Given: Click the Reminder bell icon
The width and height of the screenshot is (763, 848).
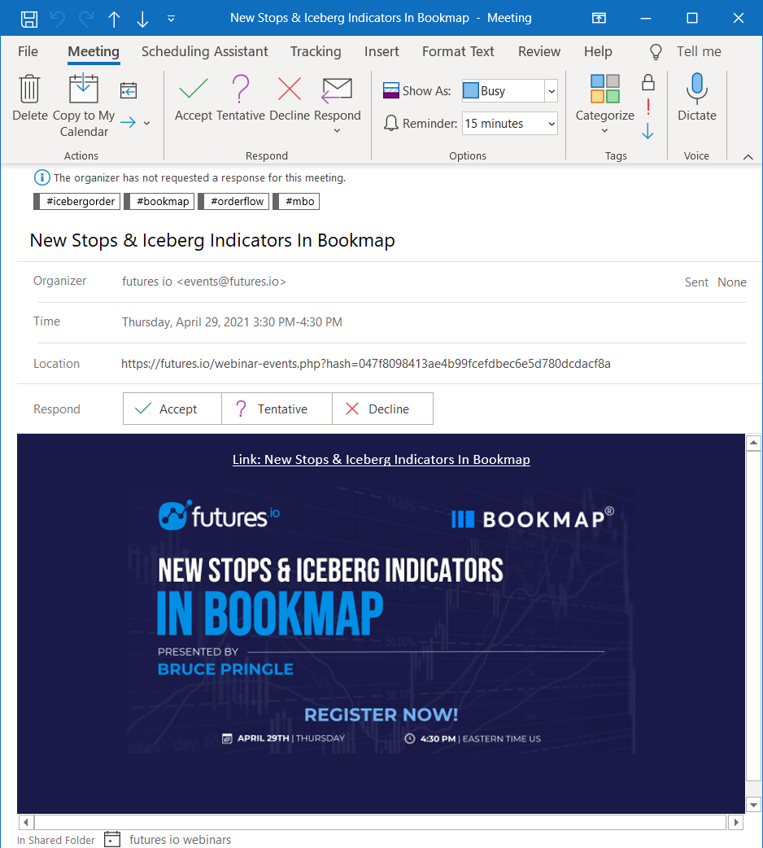Looking at the screenshot, I should [x=391, y=124].
